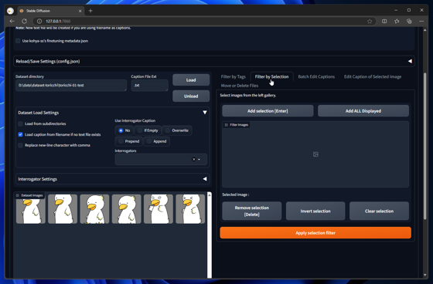This screenshot has width=433, height=284.
Task: Click the page scrollbar up arrow
Action: click(425, 30)
